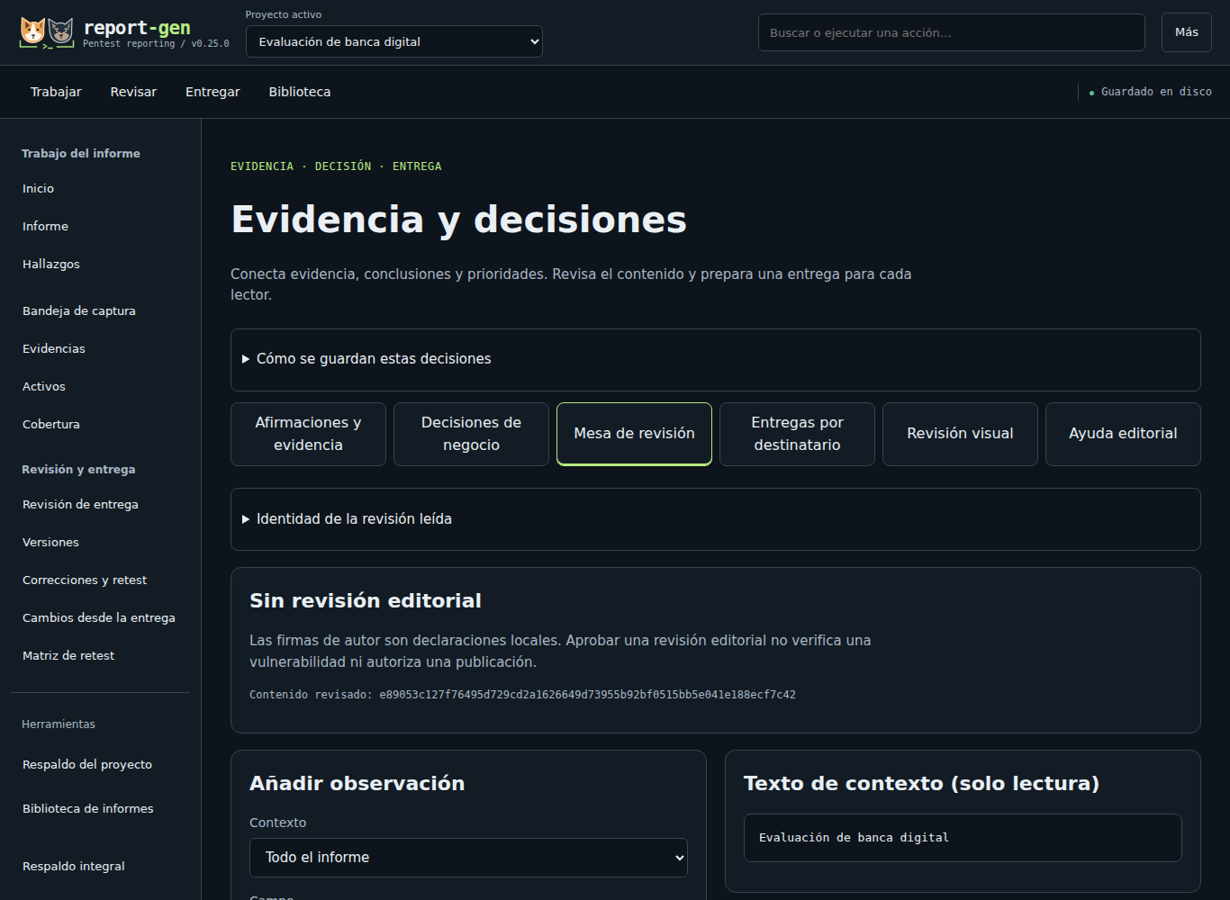
Task: Open Evidencias in the sidebar
Action: coord(54,348)
